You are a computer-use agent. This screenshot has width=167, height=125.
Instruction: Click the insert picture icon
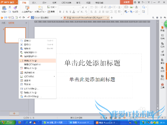[x=131, y=7]
